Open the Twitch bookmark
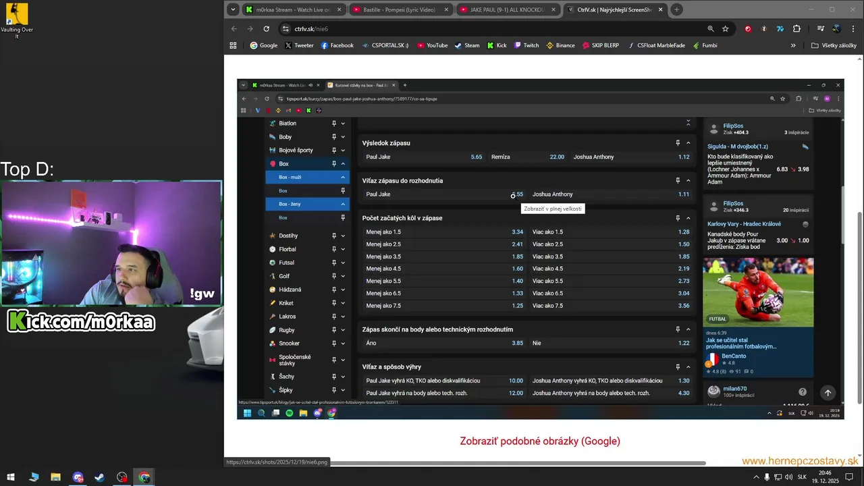The height and width of the screenshot is (486, 864). click(x=526, y=45)
